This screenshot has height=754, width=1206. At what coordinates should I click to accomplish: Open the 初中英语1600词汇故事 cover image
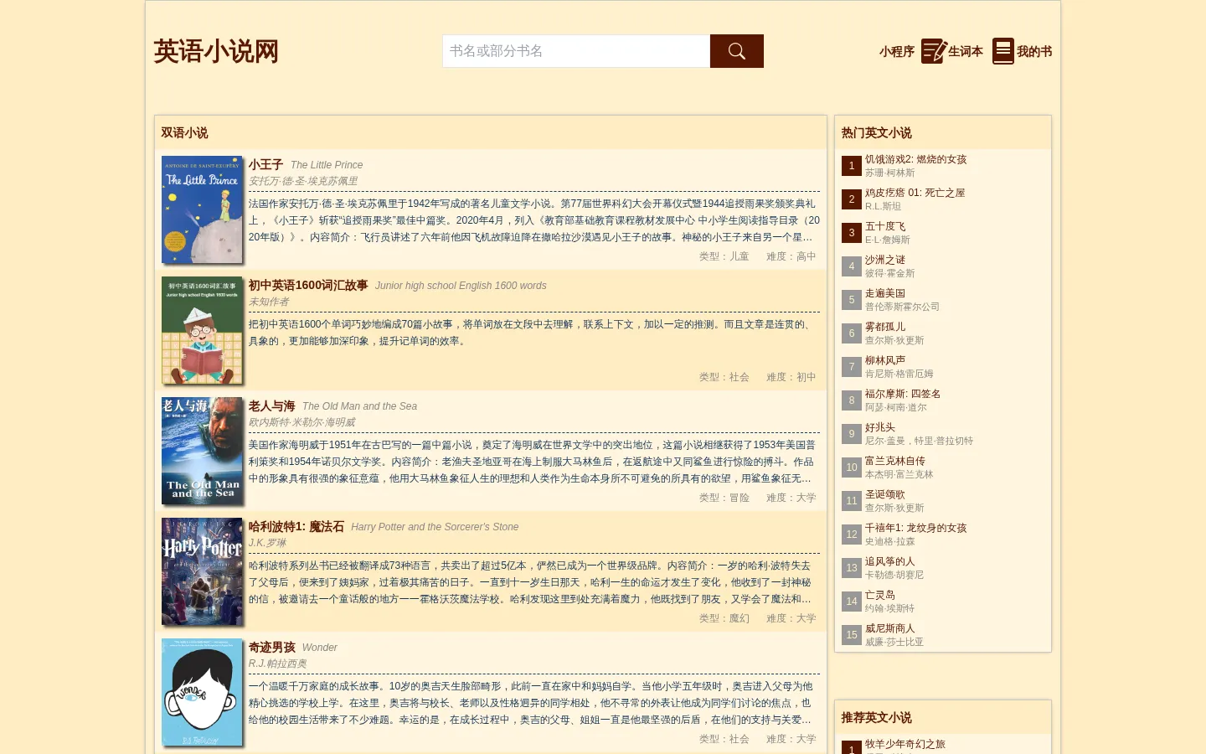click(x=202, y=330)
